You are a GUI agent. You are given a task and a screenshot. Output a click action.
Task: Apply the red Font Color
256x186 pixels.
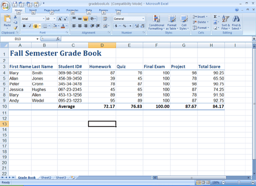point(63,26)
